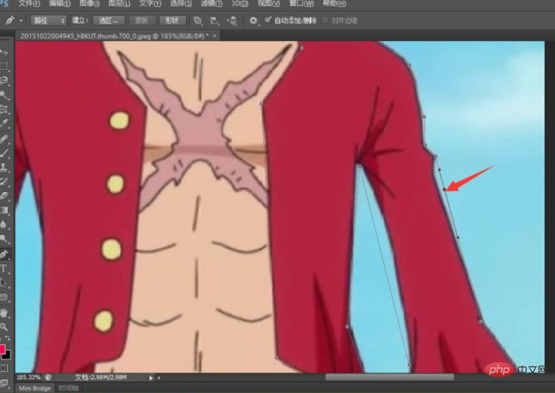Change the screen mode
The image size is (555, 393).
pos(4,383)
